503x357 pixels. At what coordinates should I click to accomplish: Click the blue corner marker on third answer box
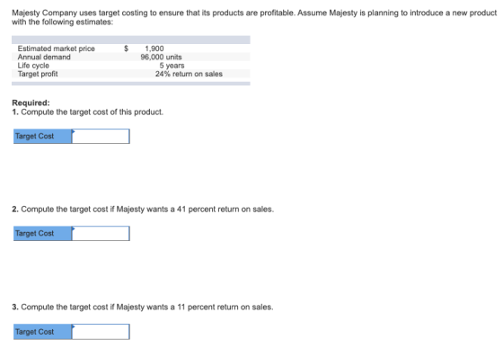[x=74, y=326]
